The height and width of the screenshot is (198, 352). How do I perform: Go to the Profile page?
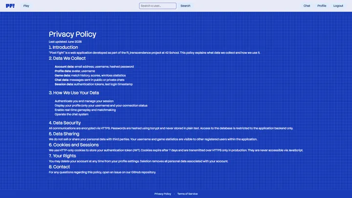point(322,6)
